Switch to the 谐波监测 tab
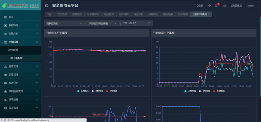Image resolution: width=261 pixels, height=122 pixels. click(x=182, y=14)
